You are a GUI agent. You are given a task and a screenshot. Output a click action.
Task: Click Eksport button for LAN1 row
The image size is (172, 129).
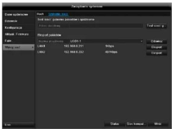(157, 47)
